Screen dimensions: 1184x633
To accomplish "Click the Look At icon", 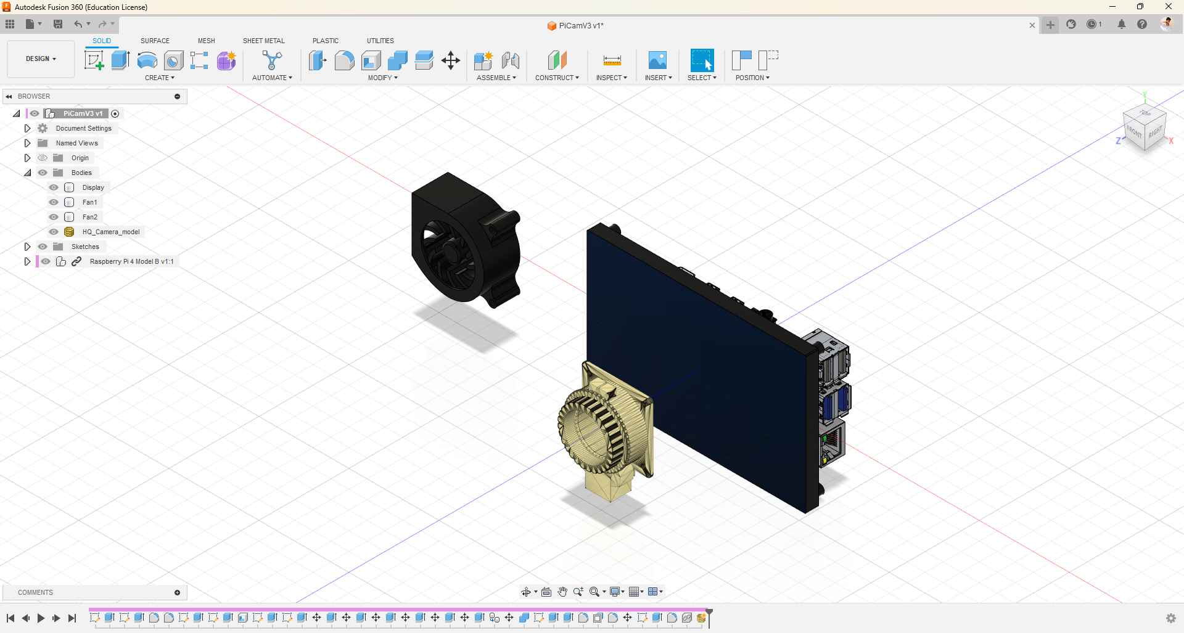I will [x=546, y=592].
